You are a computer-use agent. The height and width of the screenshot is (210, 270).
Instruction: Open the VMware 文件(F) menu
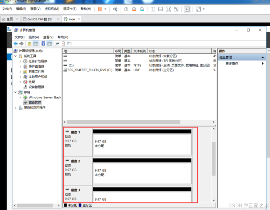[7, 9]
